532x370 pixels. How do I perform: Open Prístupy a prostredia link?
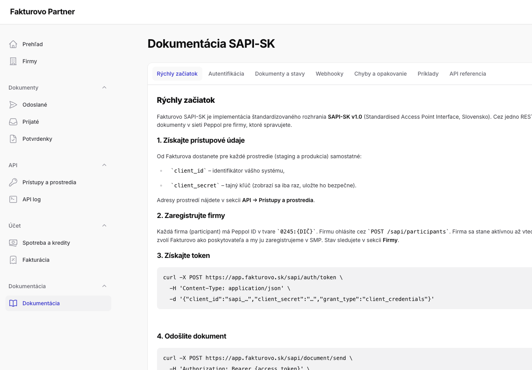pyautogui.click(x=58, y=182)
